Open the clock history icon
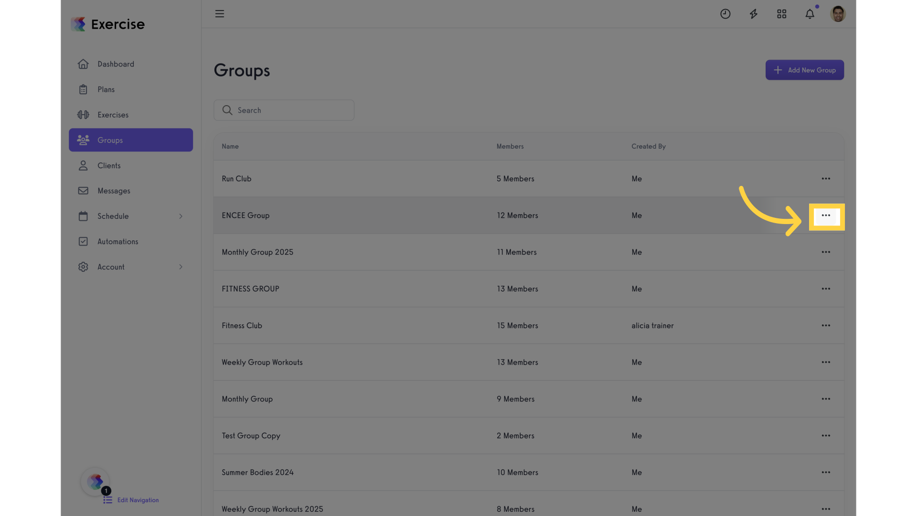The image size is (917, 516). coord(725,14)
